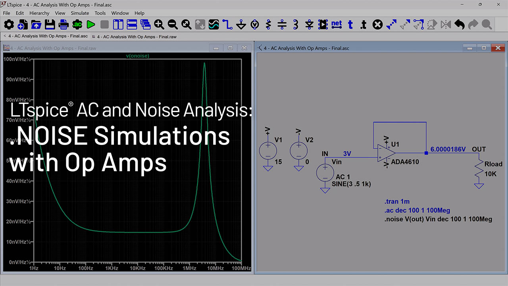Click the .noise V(out) Vin directive
The image size is (508, 286).
[438, 219]
